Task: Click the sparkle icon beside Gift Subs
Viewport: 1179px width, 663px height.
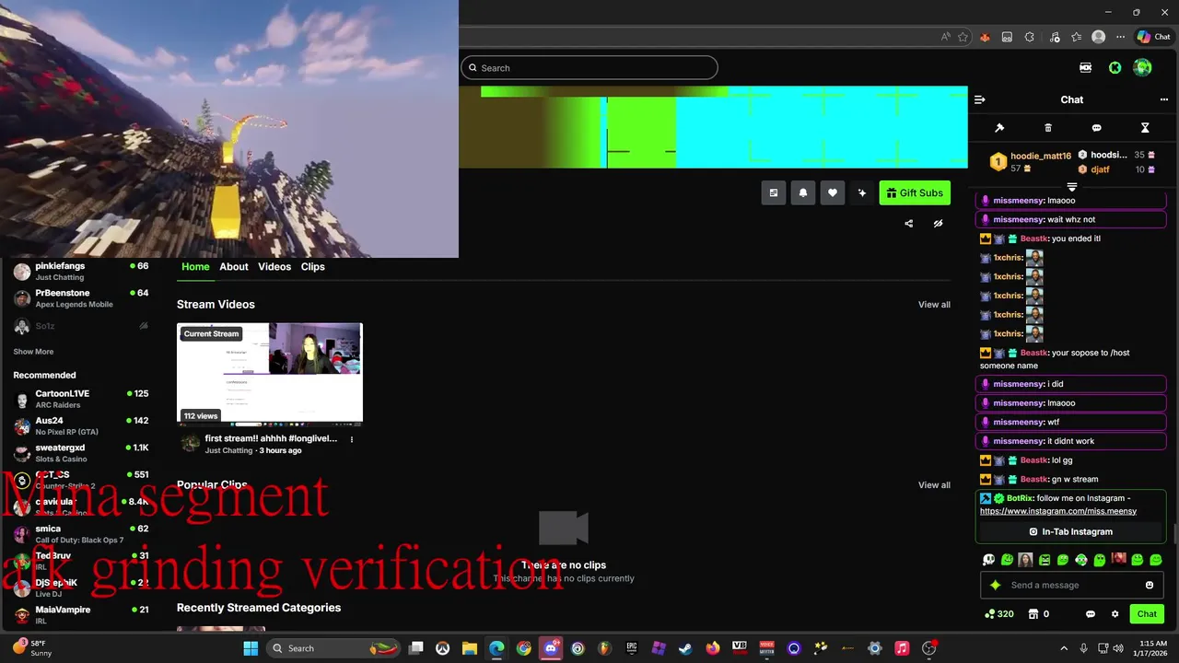Action: click(x=862, y=192)
